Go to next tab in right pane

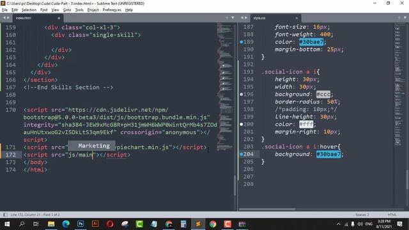click(x=245, y=18)
